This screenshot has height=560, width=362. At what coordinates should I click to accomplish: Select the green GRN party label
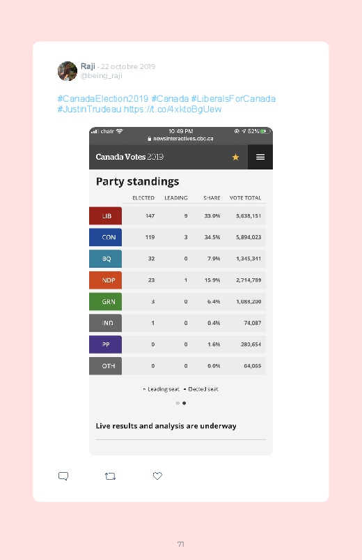point(106,301)
